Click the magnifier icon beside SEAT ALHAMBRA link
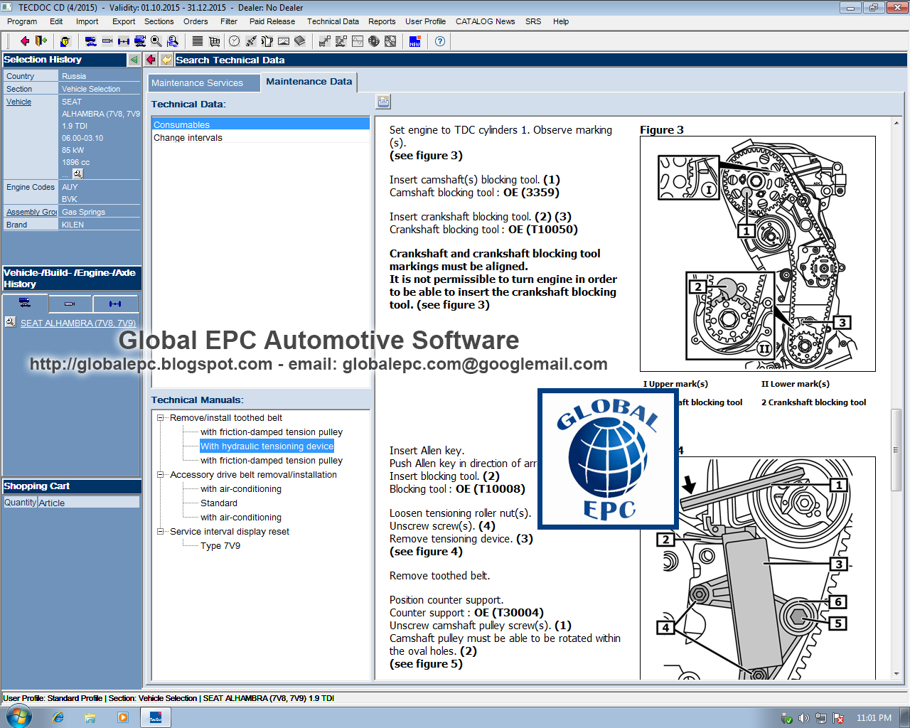Screen dimensions: 910x728 click(11, 322)
